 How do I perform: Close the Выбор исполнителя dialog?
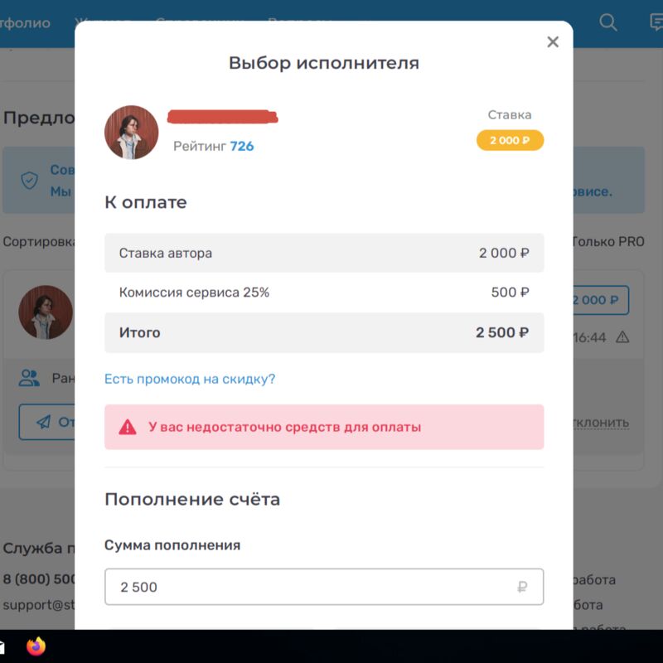553,42
